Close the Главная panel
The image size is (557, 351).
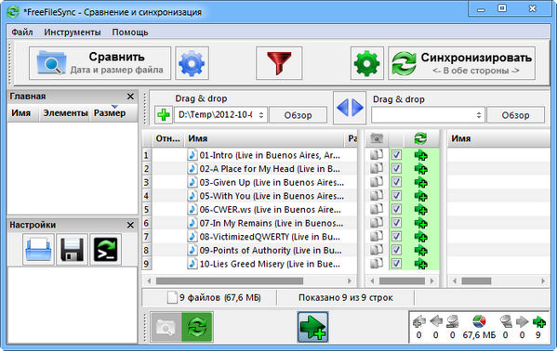point(130,97)
